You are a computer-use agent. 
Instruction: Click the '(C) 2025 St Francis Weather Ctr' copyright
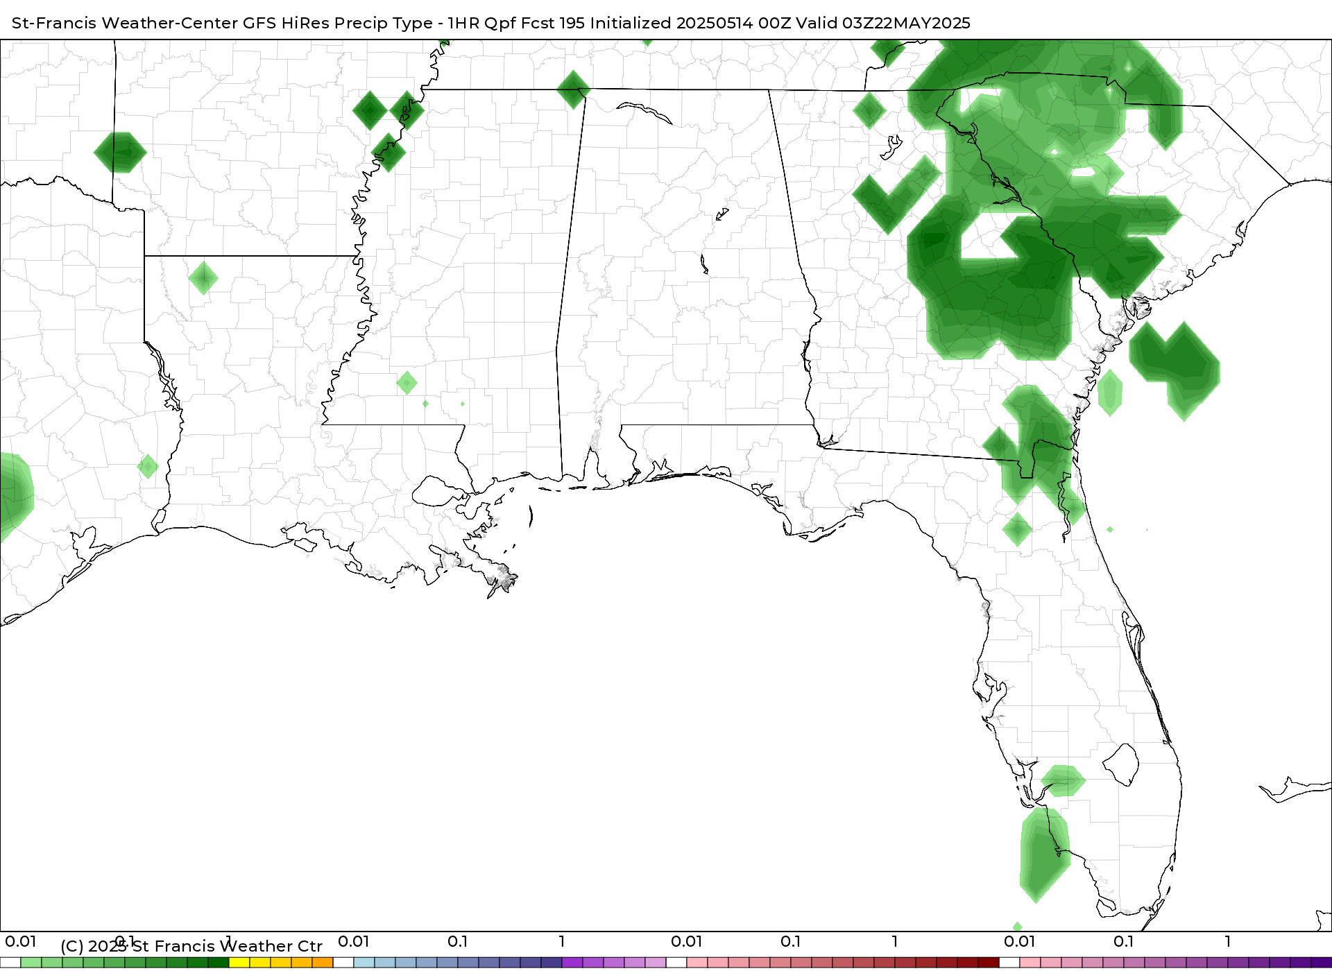point(191,946)
